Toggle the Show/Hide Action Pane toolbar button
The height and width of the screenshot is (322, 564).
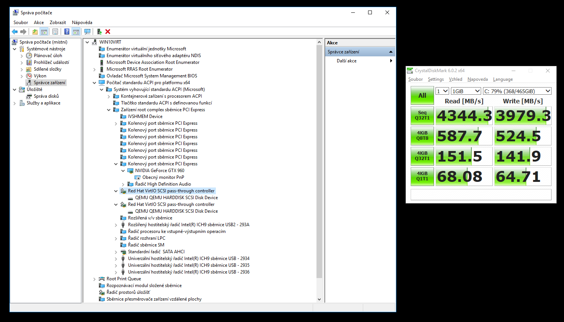(x=76, y=32)
